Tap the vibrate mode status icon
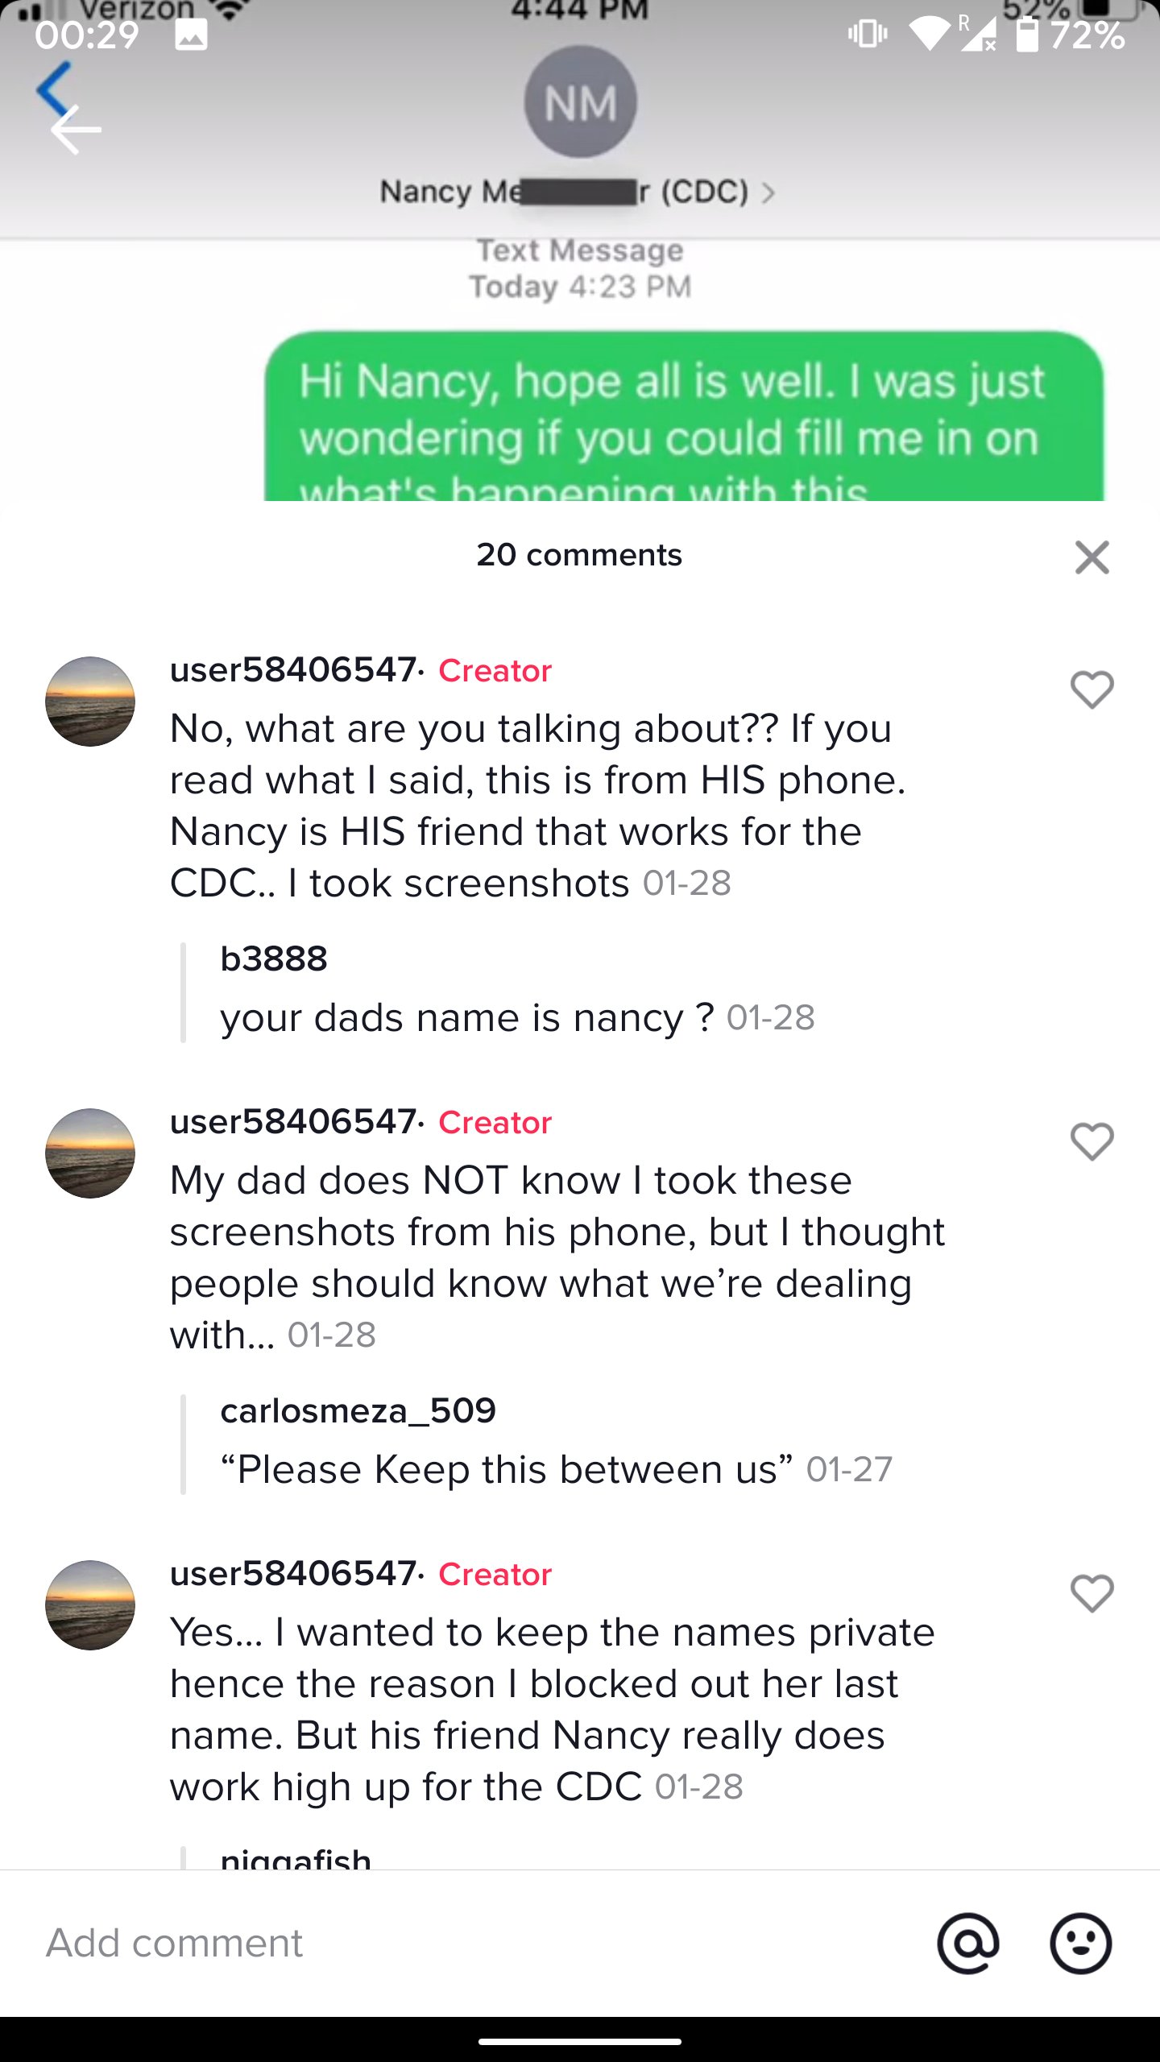 coord(868,34)
